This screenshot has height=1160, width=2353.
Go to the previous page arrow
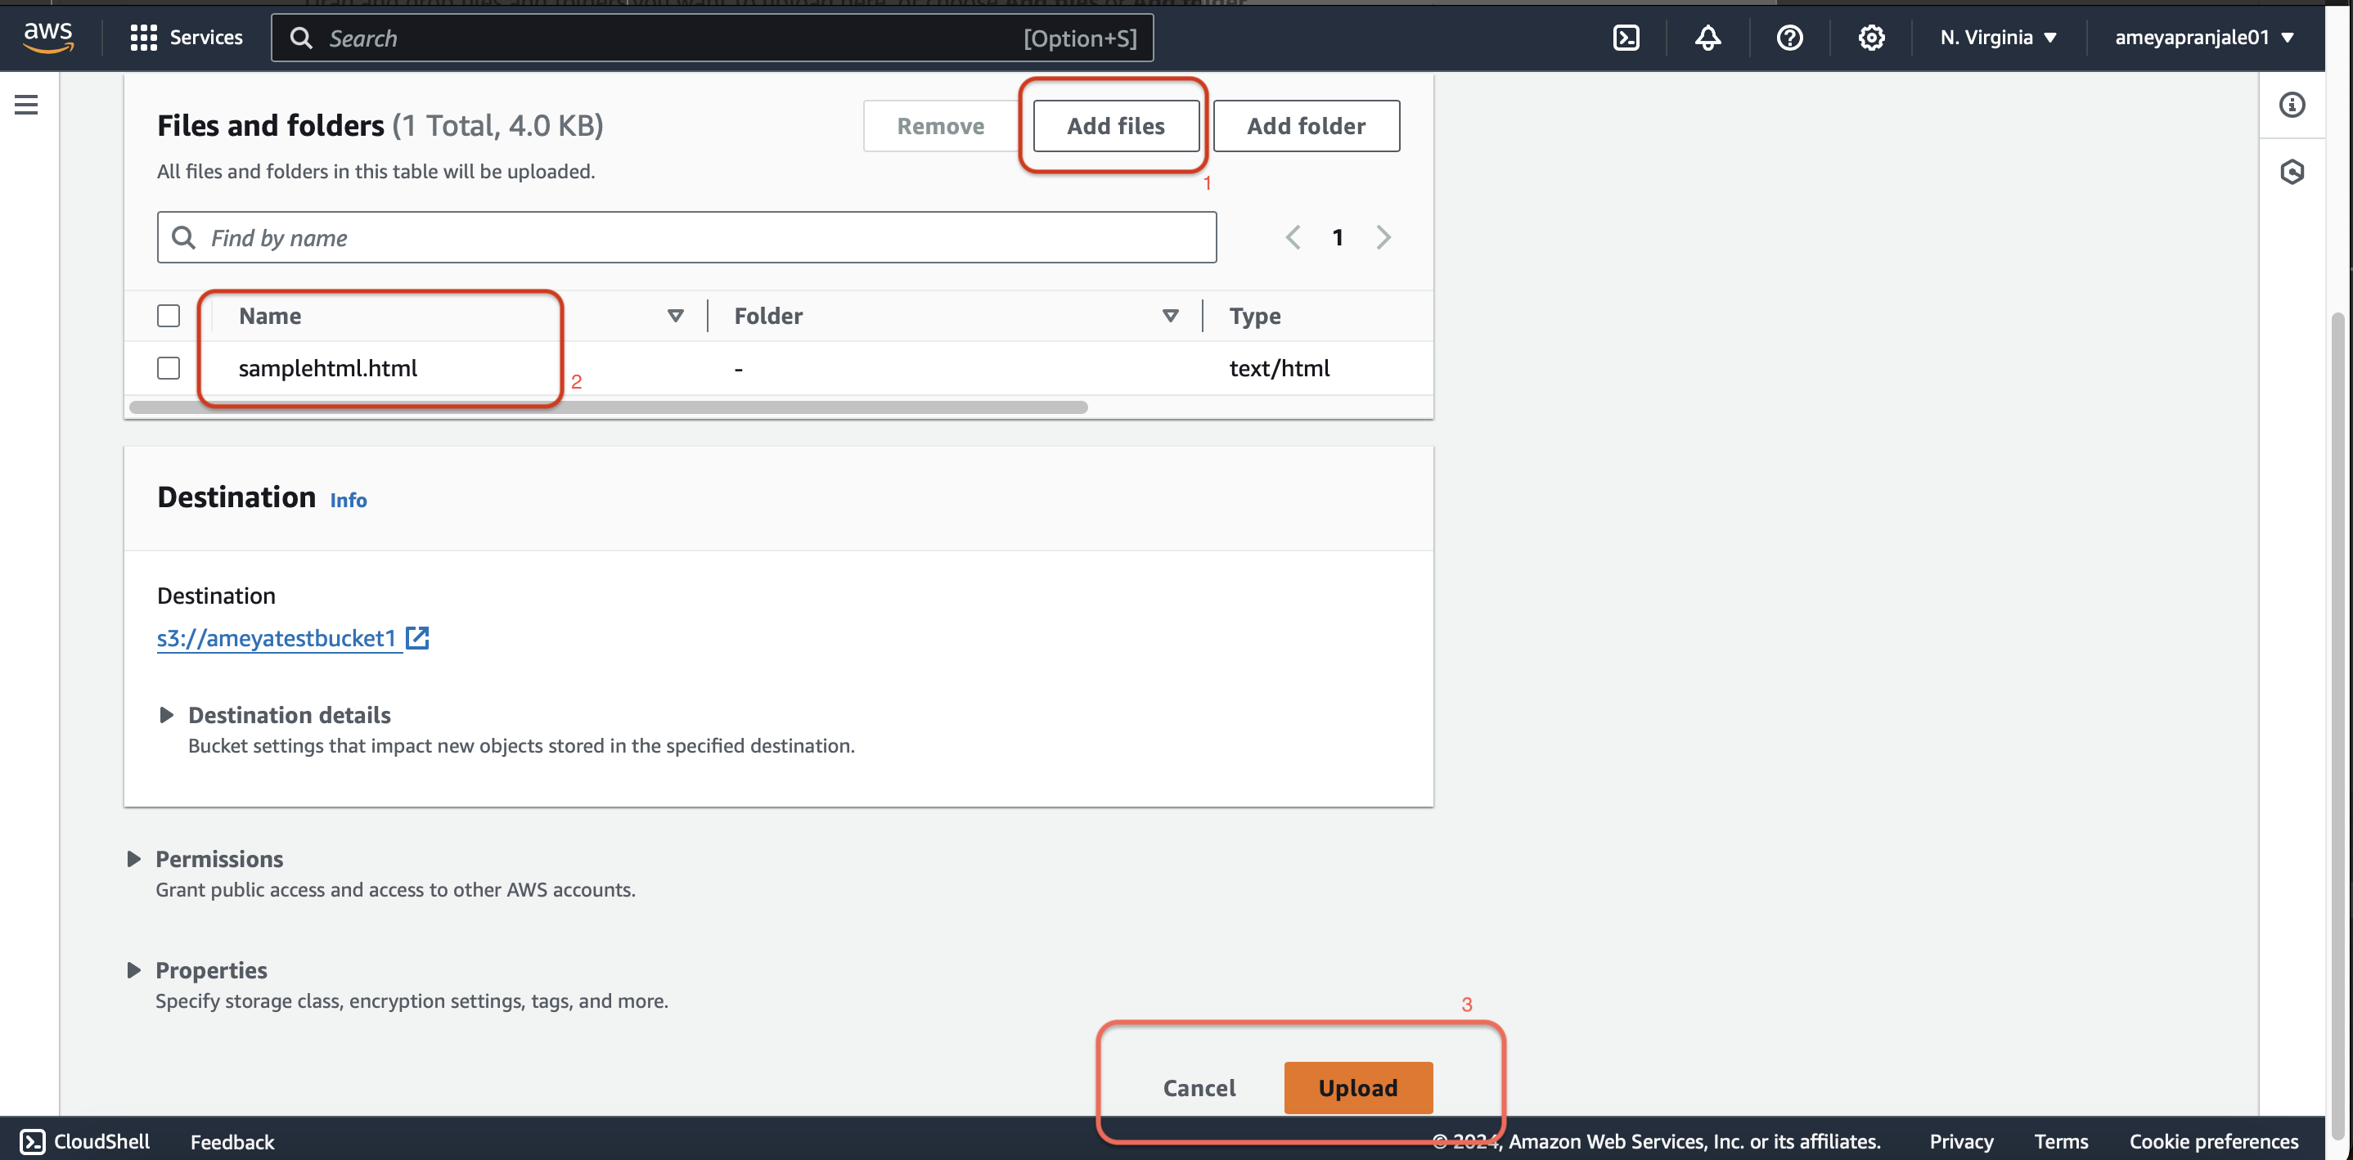coord(1293,237)
